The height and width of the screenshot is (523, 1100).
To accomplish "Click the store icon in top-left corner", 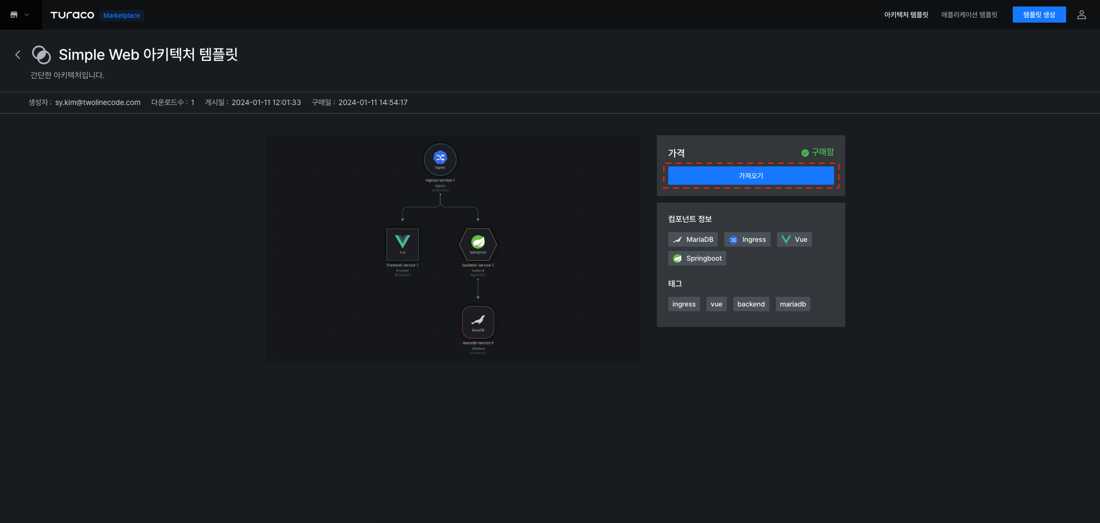I will (x=14, y=15).
